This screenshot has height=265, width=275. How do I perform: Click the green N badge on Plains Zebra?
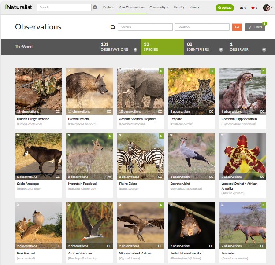[x=161, y=136]
